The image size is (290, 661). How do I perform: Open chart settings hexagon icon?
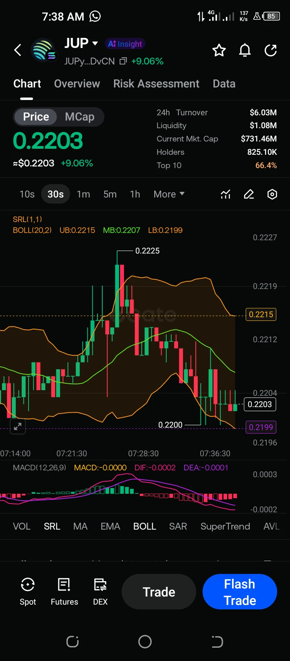coord(272,194)
